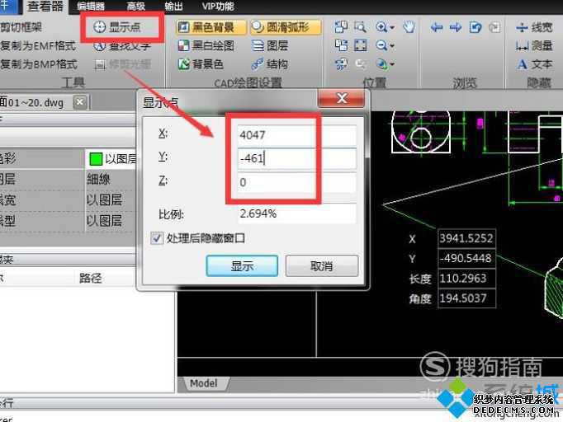
Task: Click the 取消 cancel button in dialog
Action: tap(322, 265)
